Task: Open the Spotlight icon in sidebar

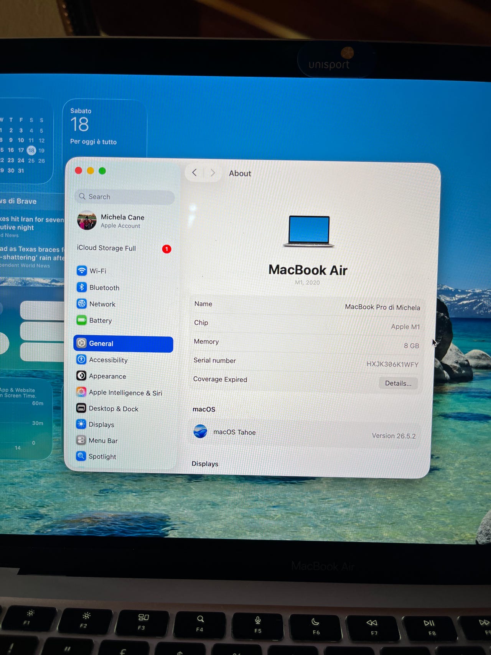Action: pos(81,456)
